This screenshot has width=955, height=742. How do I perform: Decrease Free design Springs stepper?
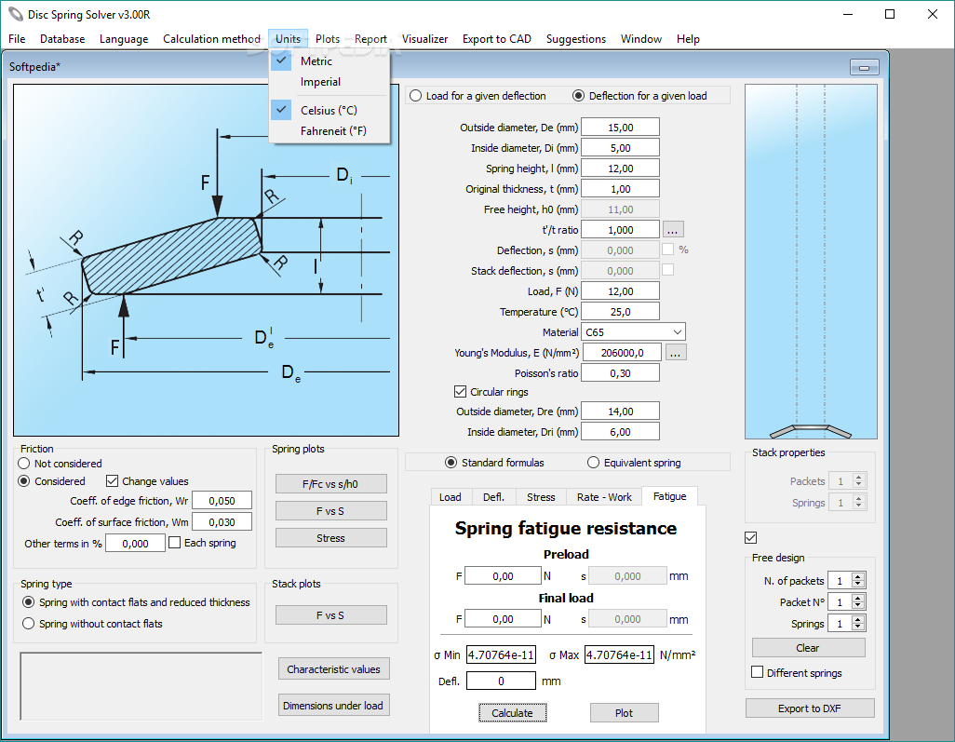(x=858, y=627)
